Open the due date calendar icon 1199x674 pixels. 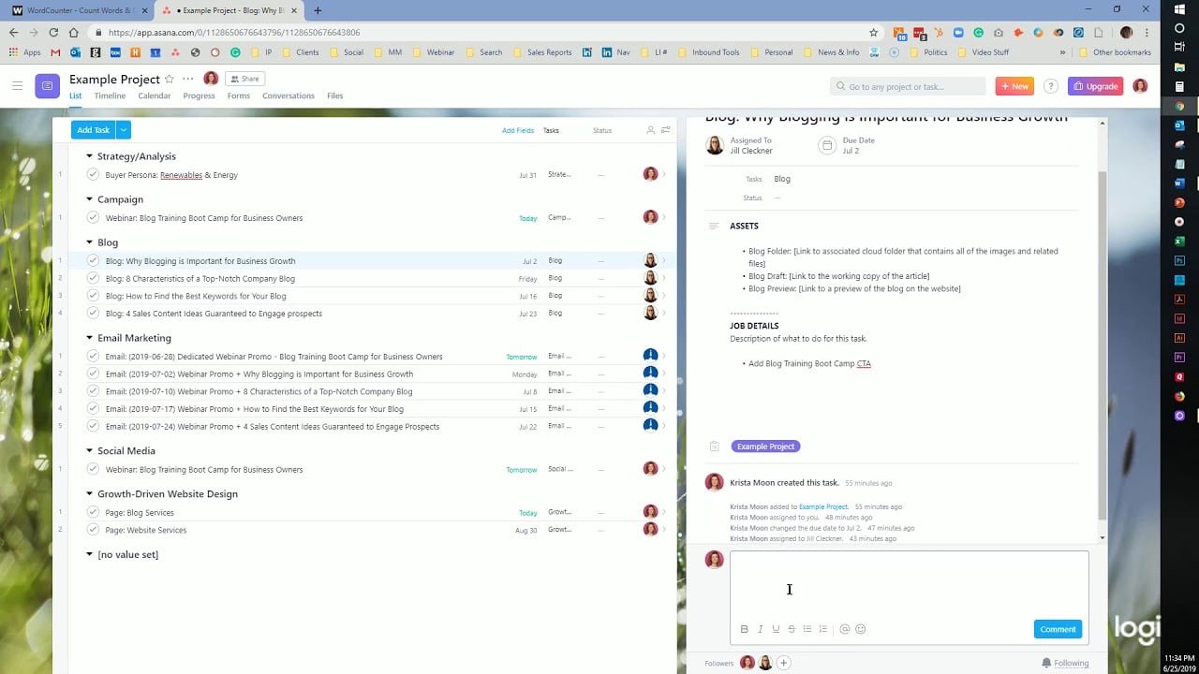coord(826,145)
